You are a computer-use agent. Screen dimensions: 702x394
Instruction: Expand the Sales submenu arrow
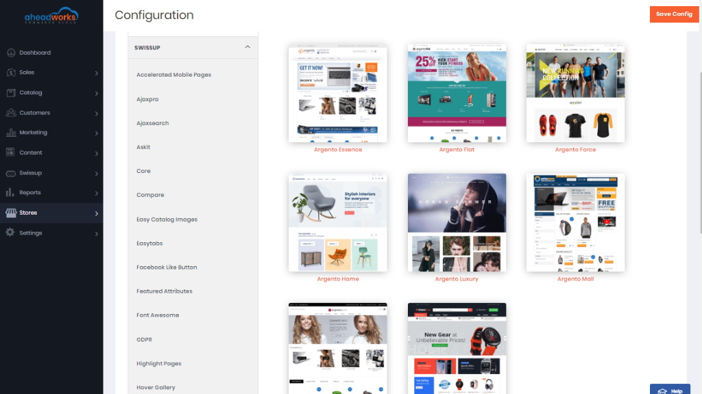pos(96,73)
